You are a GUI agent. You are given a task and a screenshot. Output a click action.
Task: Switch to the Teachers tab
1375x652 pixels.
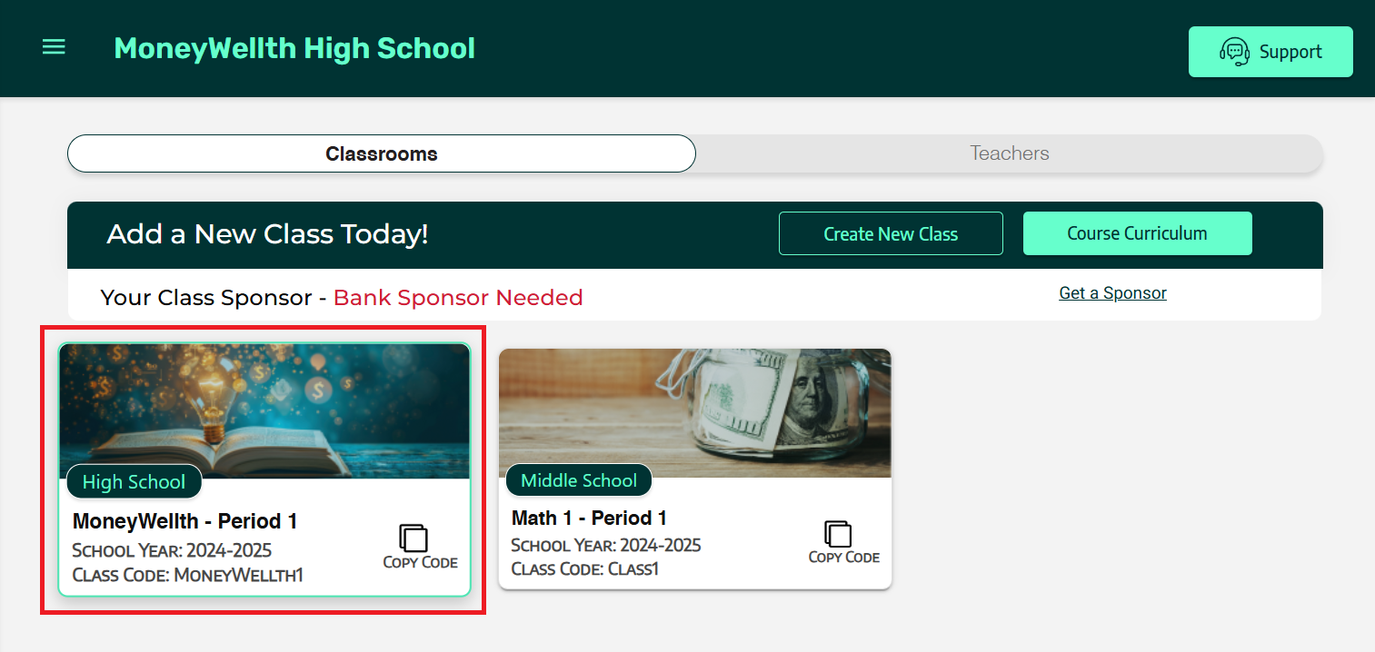[x=1009, y=153]
